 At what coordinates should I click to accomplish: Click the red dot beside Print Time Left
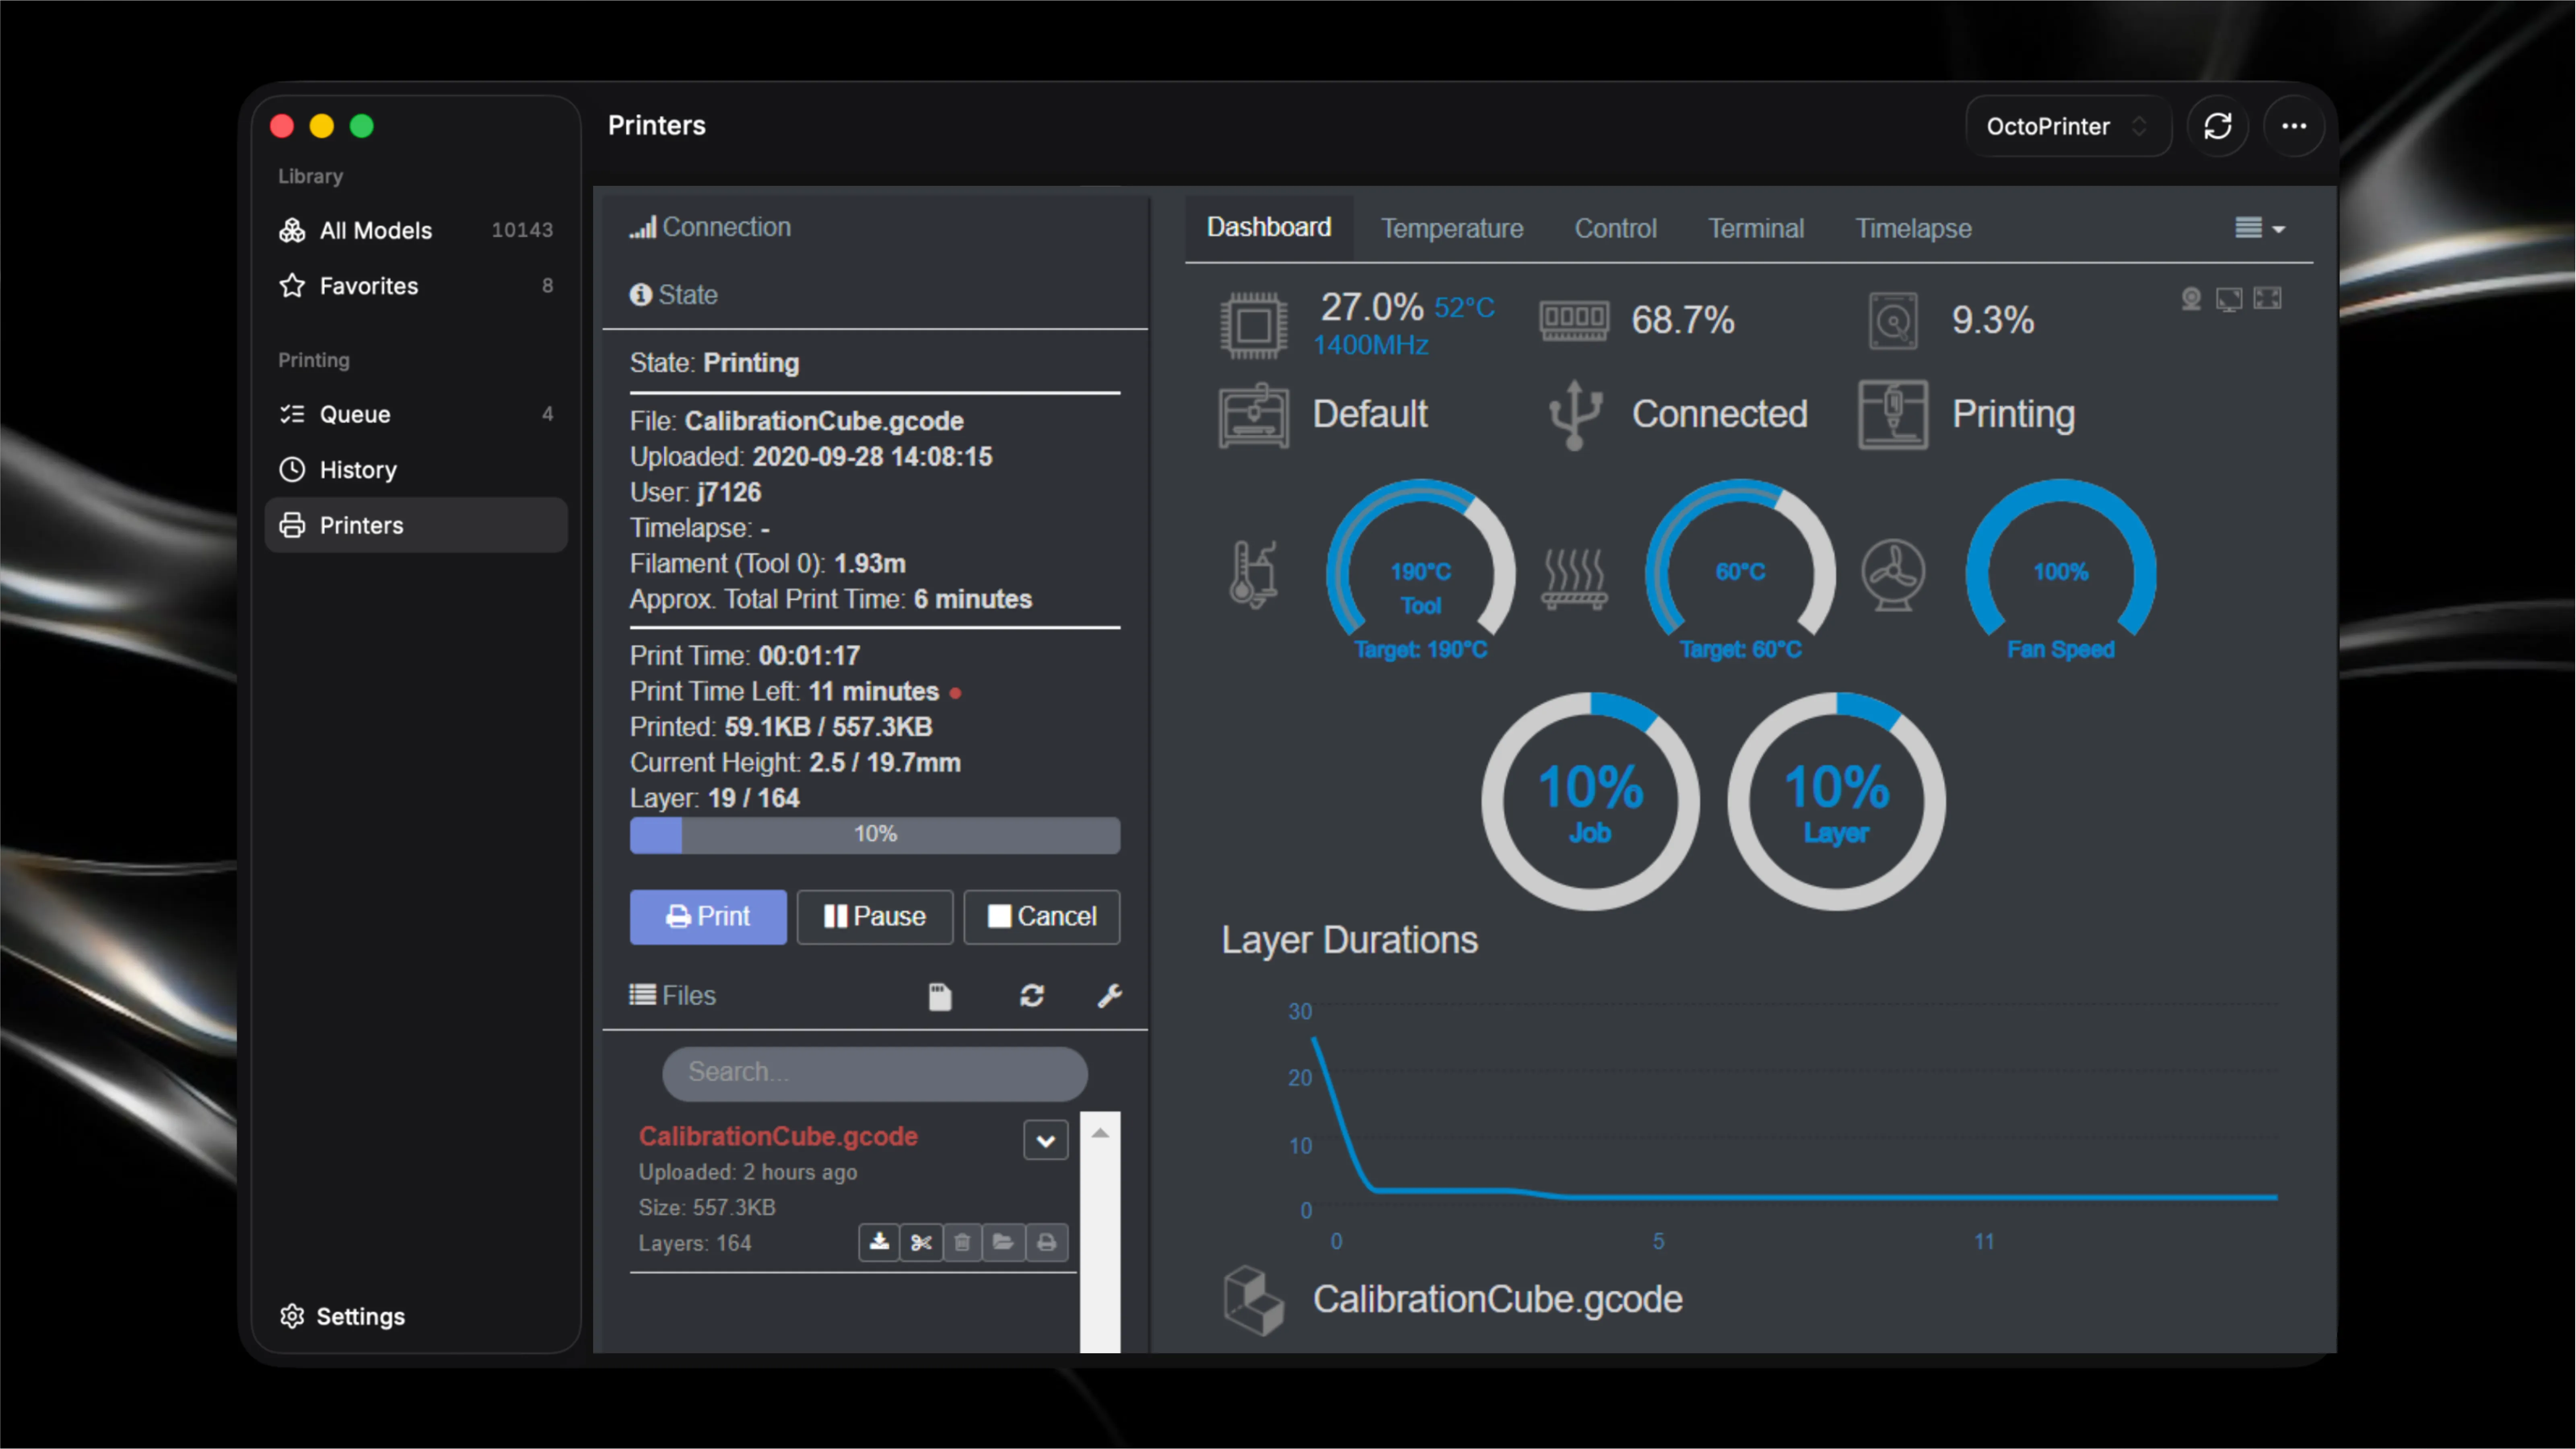(955, 693)
